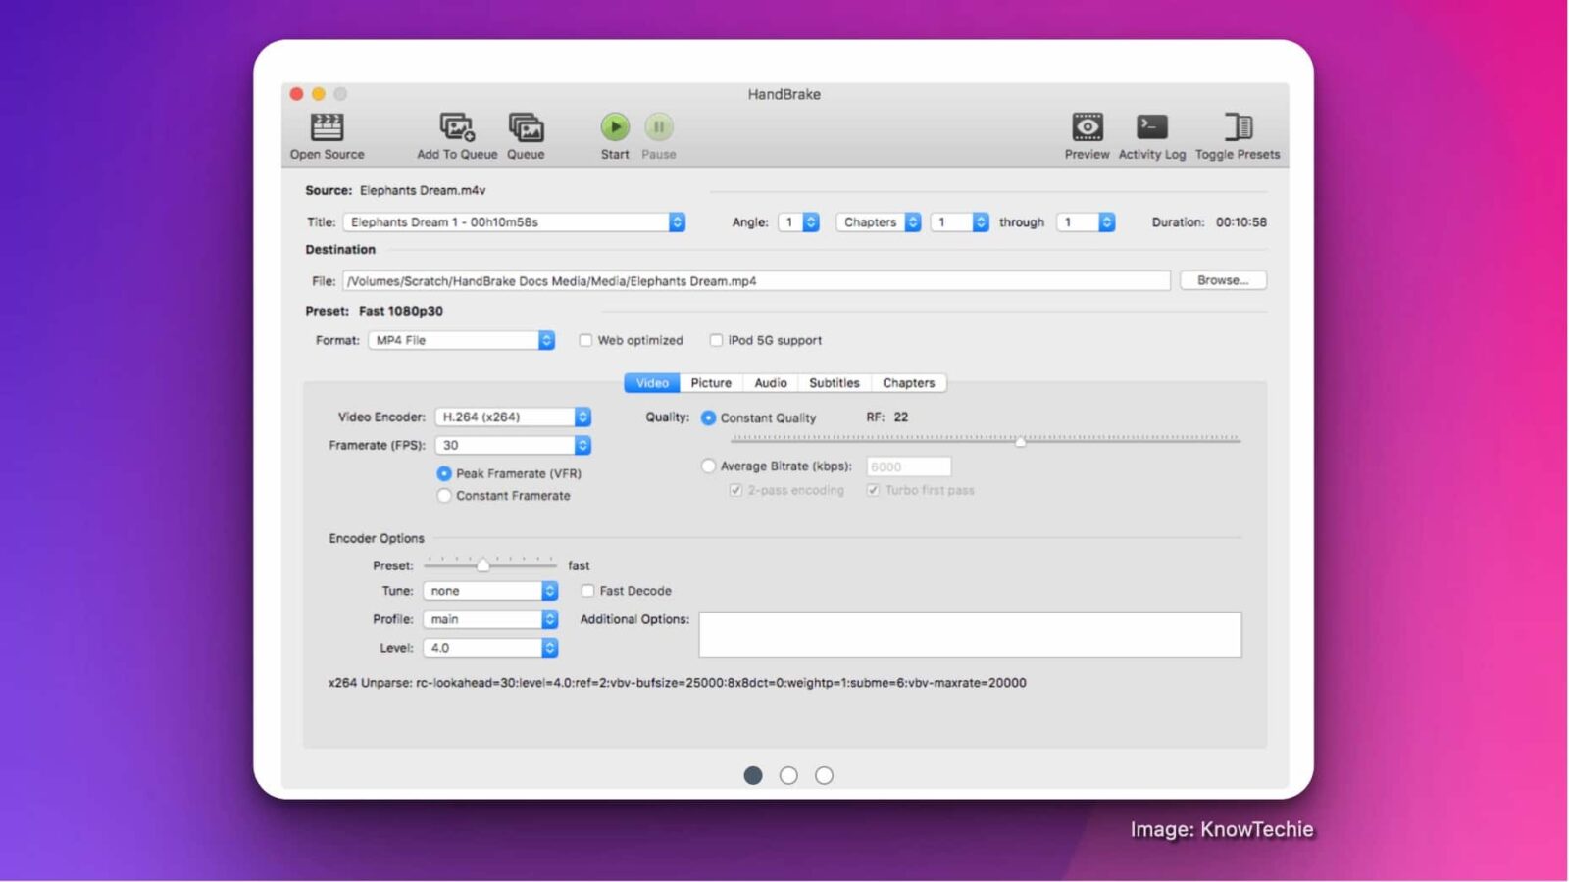The height and width of the screenshot is (882, 1569).
Task: Click the Average Bitrate 6000 input field
Action: point(908,466)
